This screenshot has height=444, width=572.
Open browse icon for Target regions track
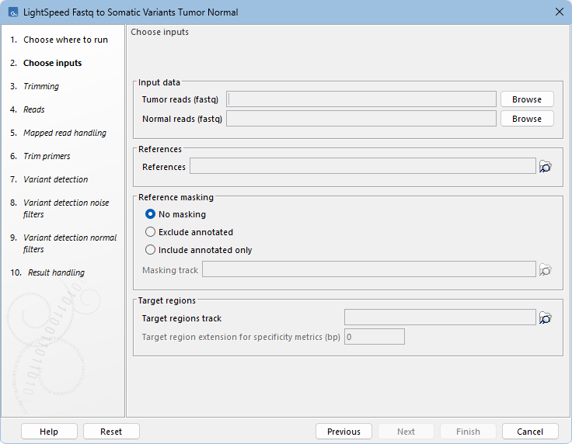point(546,317)
